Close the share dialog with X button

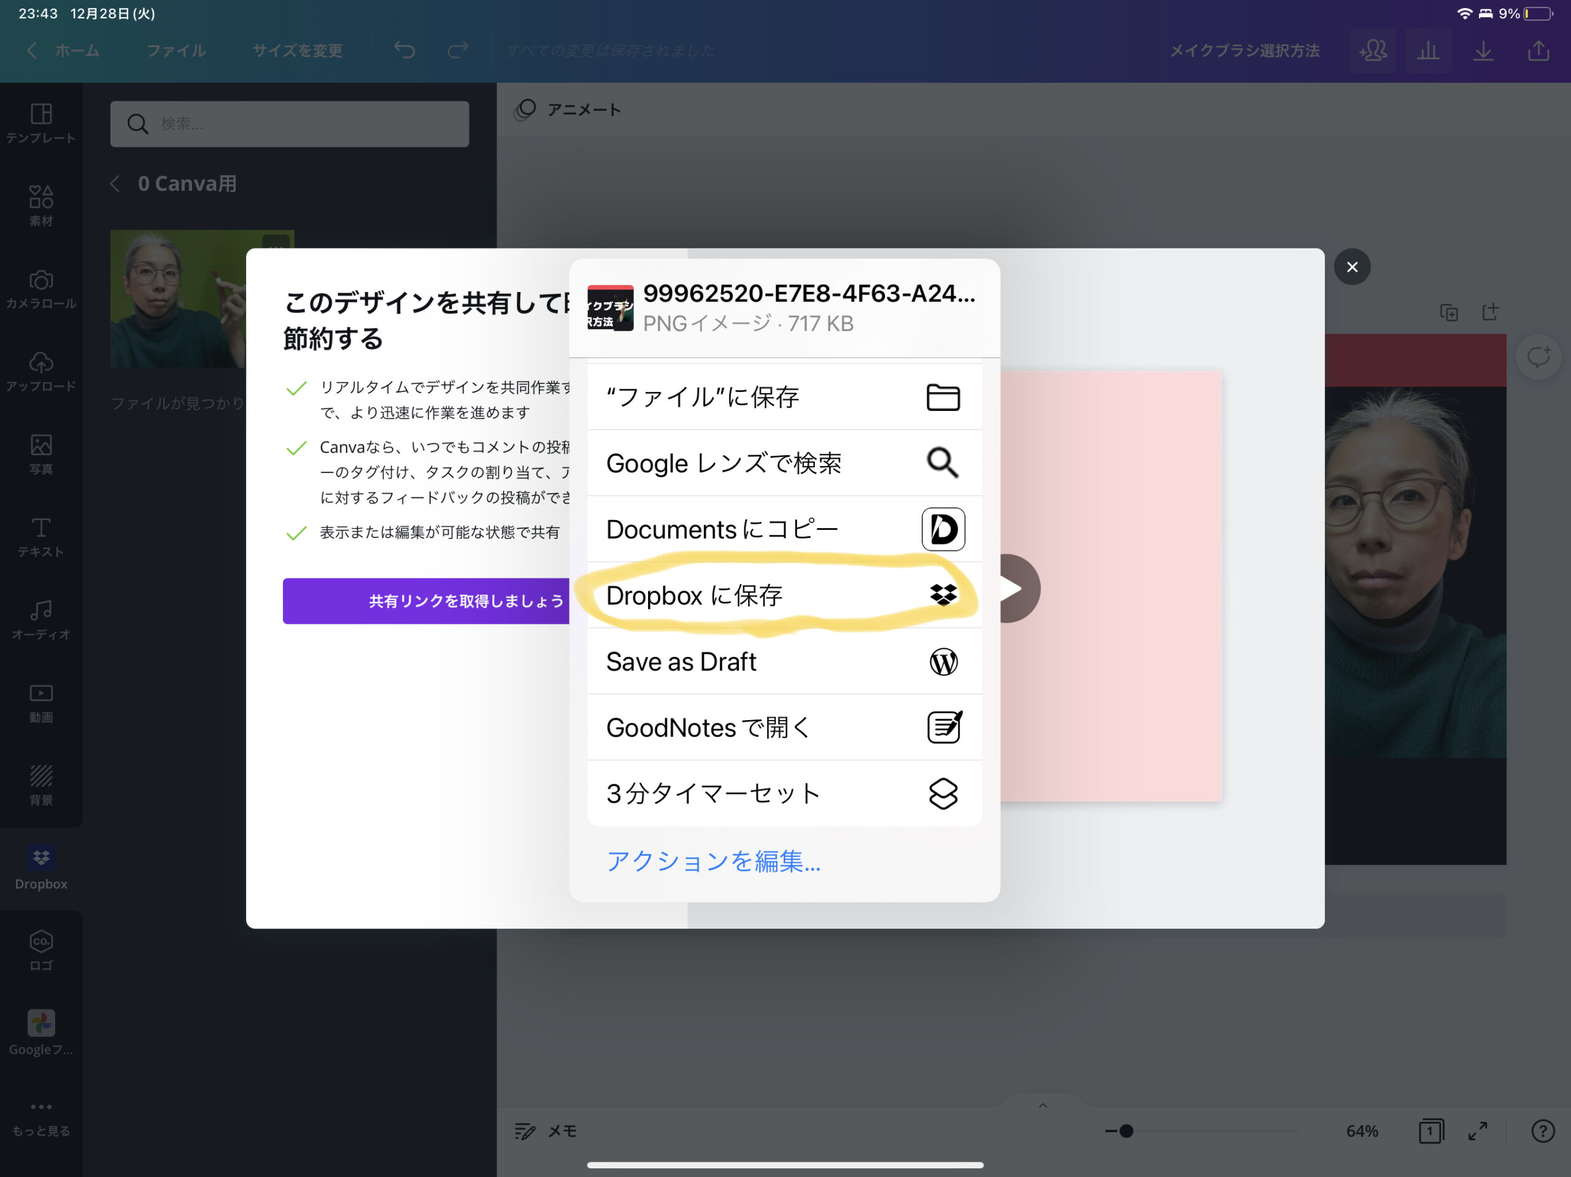[x=1351, y=267]
